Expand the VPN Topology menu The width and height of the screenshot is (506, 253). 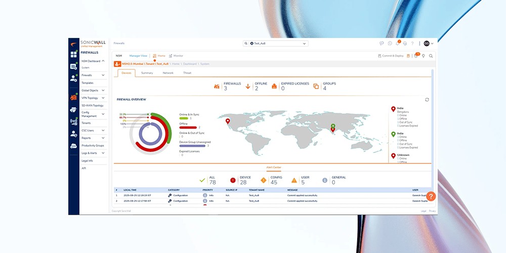coord(103,98)
